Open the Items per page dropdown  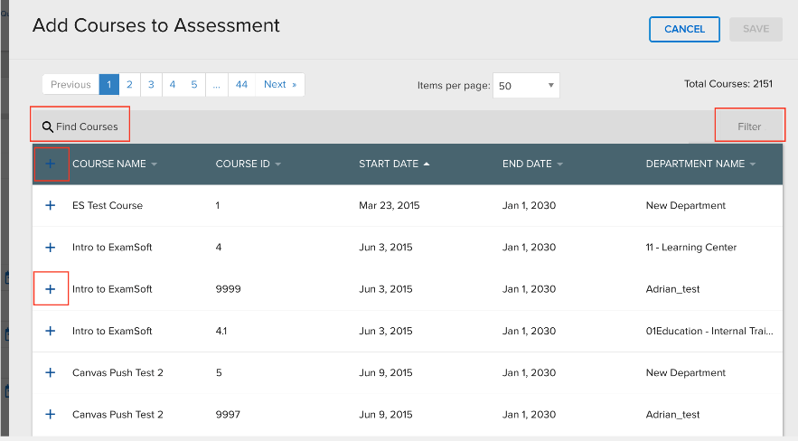(526, 86)
